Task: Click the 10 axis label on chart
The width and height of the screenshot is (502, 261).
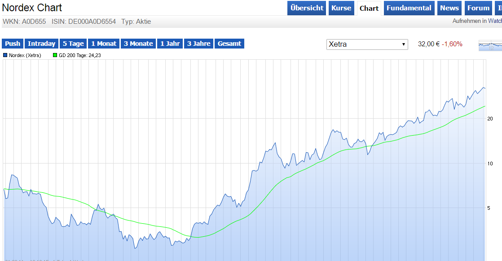Action: click(490, 164)
